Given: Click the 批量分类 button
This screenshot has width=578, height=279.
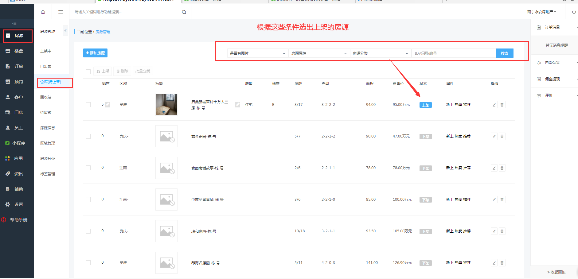Looking at the screenshot, I should pos(143,71).
